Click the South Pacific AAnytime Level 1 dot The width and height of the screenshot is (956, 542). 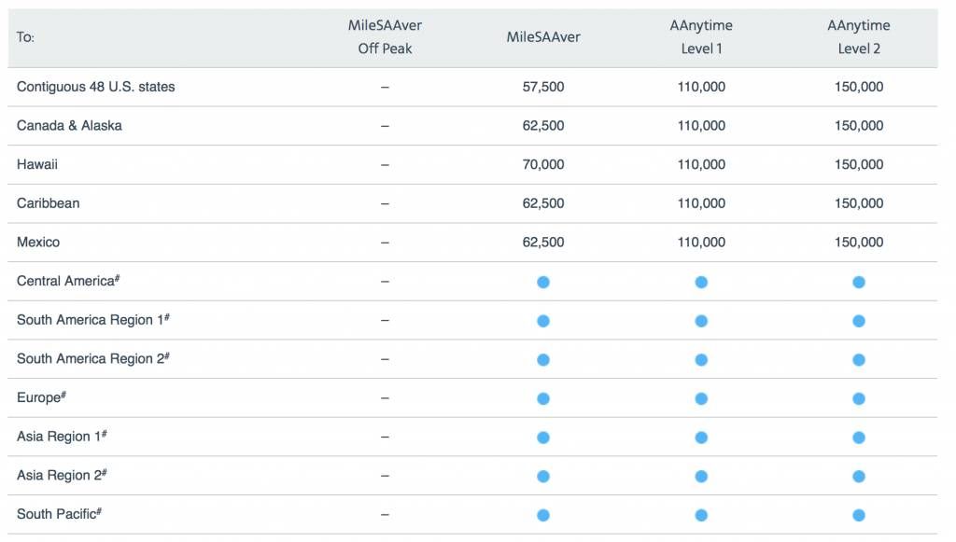(701, 515)
